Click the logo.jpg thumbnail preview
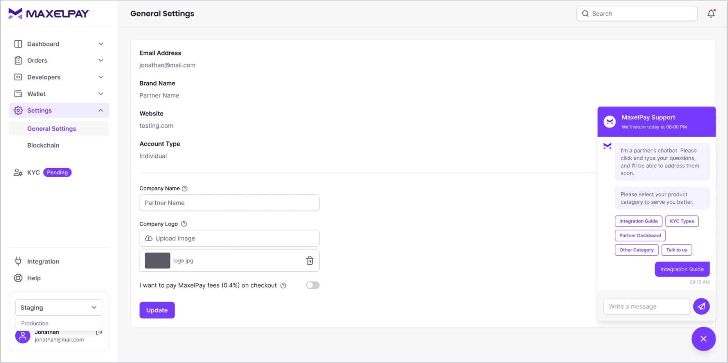The height and width of the screenshot is (363, 728). point(157,261)
